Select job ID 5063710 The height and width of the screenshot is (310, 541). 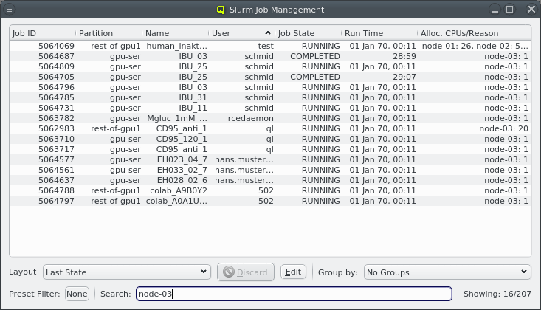pyautogui.click(x=56, y=139)
